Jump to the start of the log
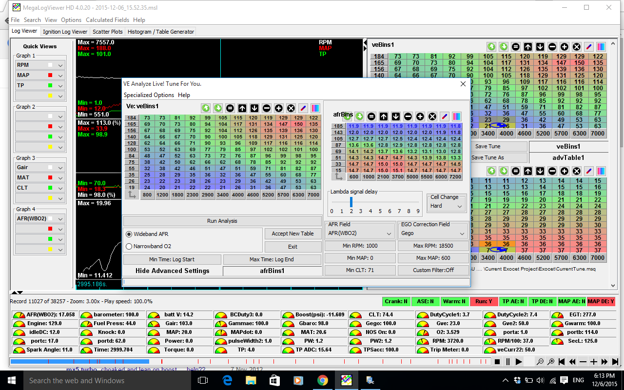Screen dimensions: 624x390 [562, 362]
